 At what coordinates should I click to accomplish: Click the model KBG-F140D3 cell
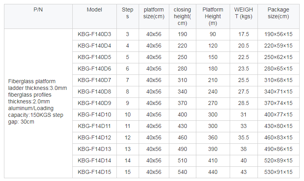point(95,34)
